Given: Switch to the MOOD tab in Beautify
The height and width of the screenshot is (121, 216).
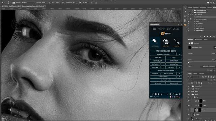Looking at the screenshot, I should point(154,29).
